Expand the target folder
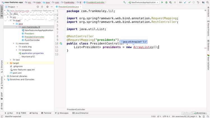 point(8,63)
